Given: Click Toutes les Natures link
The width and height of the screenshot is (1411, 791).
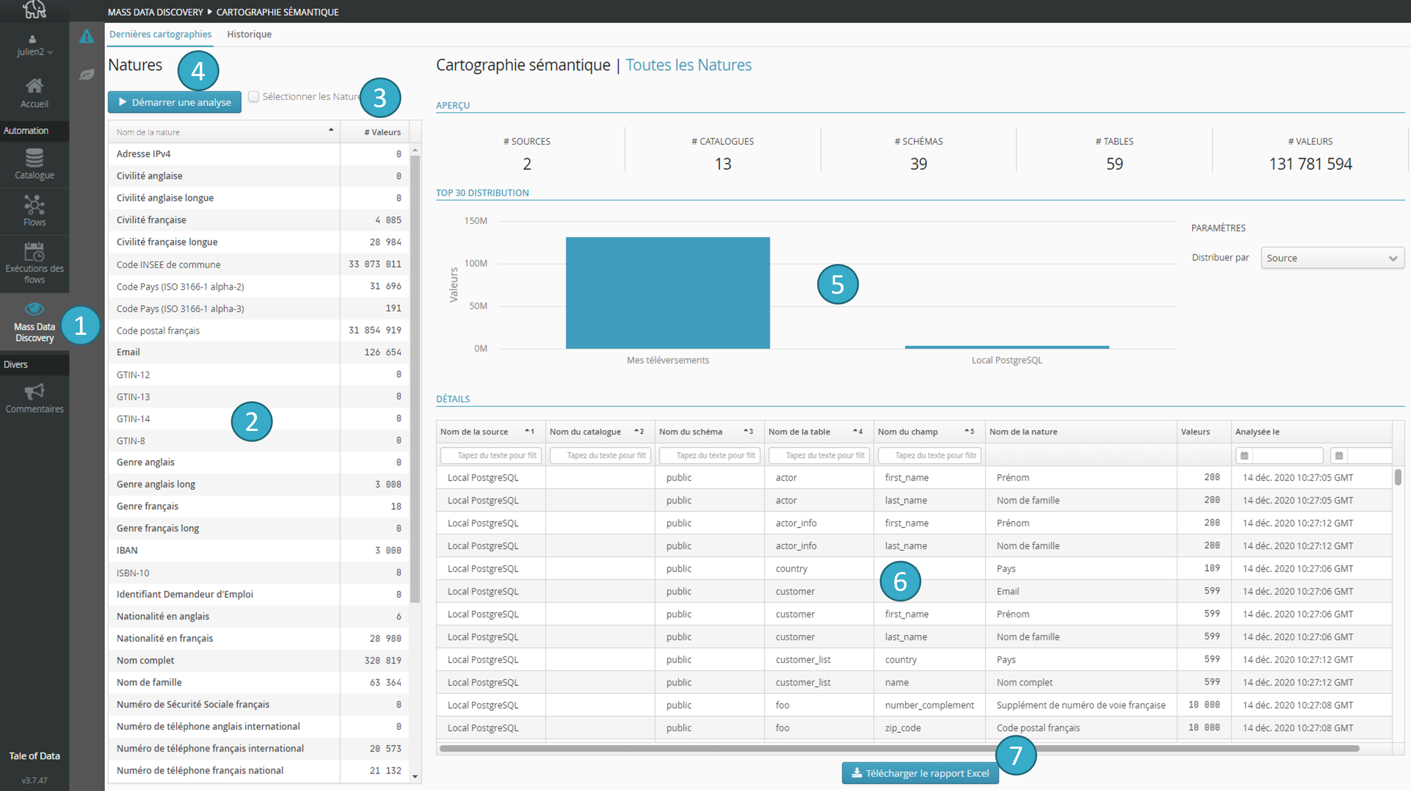Looking at the screenshot, I should (x=689, y=65).
